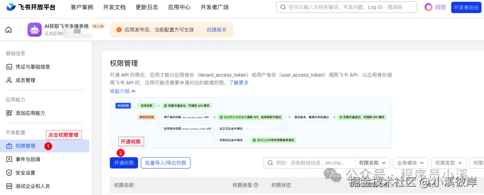Image resolution: width=484 pixels, height=195 pixels.
Task: Click the orange warning icon in the banner
Action: coord(119,30)
